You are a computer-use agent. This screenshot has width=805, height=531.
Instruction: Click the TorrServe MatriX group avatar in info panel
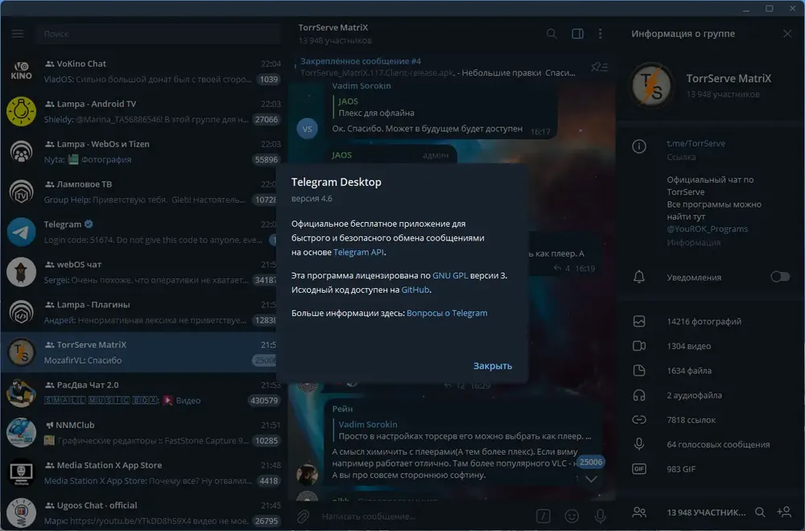(651, 85)
